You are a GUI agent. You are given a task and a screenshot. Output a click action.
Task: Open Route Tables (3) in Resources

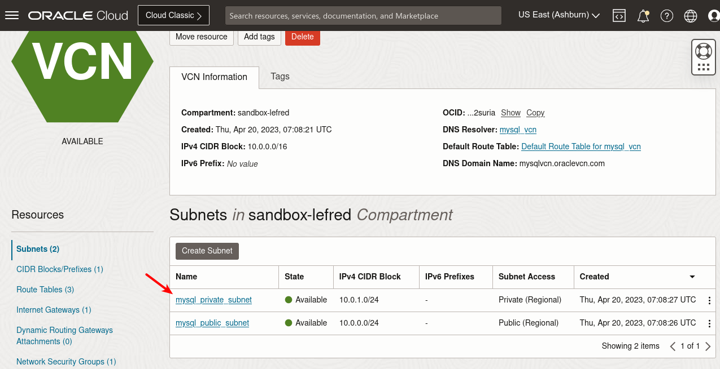45,290
